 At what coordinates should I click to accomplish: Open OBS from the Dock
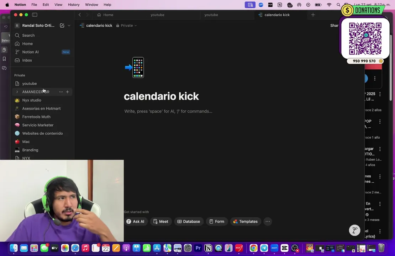[295, 248]
